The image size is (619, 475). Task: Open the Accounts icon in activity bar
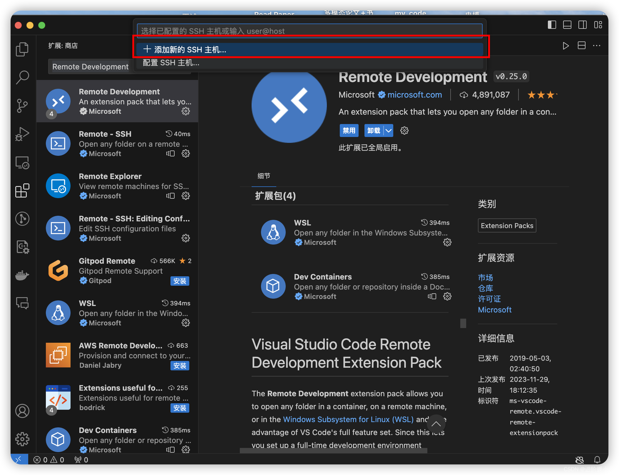coord(22,411)
